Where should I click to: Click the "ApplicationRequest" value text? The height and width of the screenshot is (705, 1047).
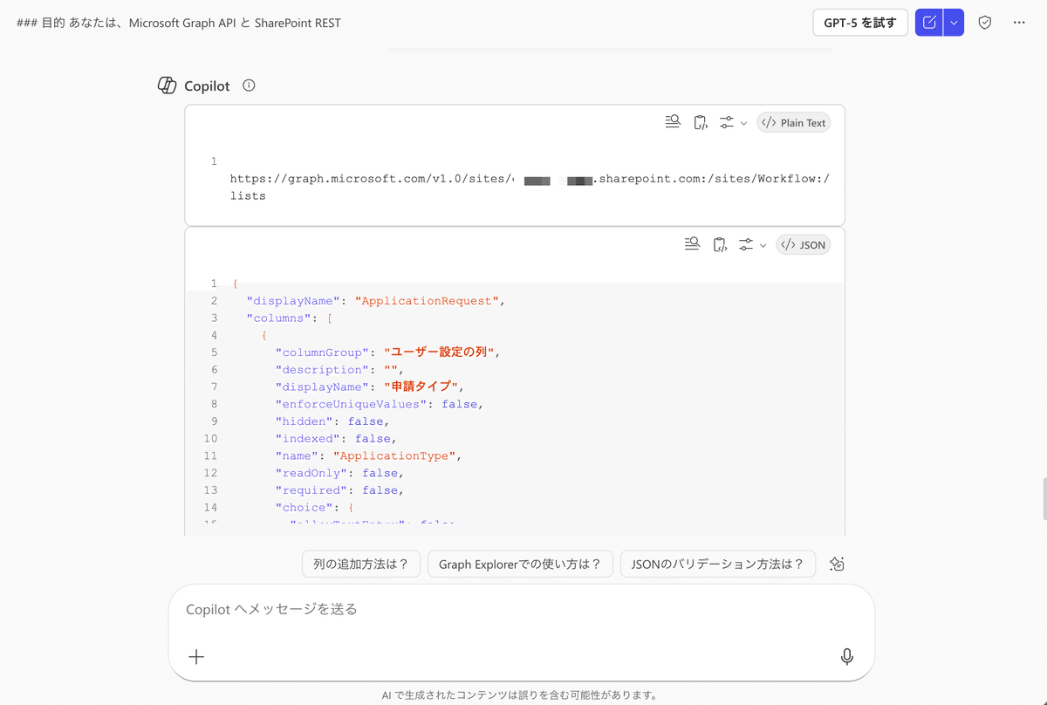tap(426, 301)
